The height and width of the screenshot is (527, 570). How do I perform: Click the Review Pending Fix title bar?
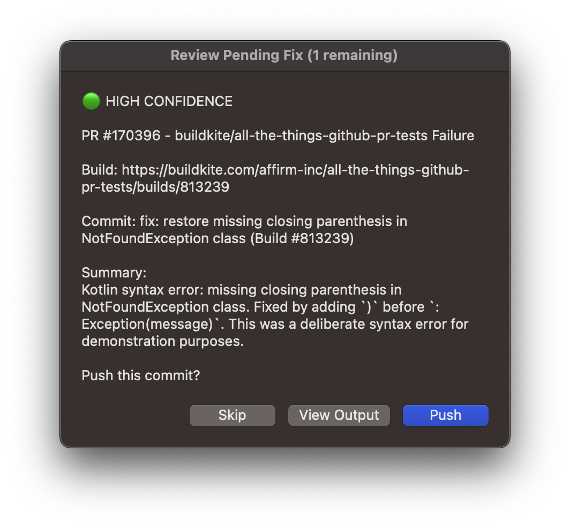point(284,55)
